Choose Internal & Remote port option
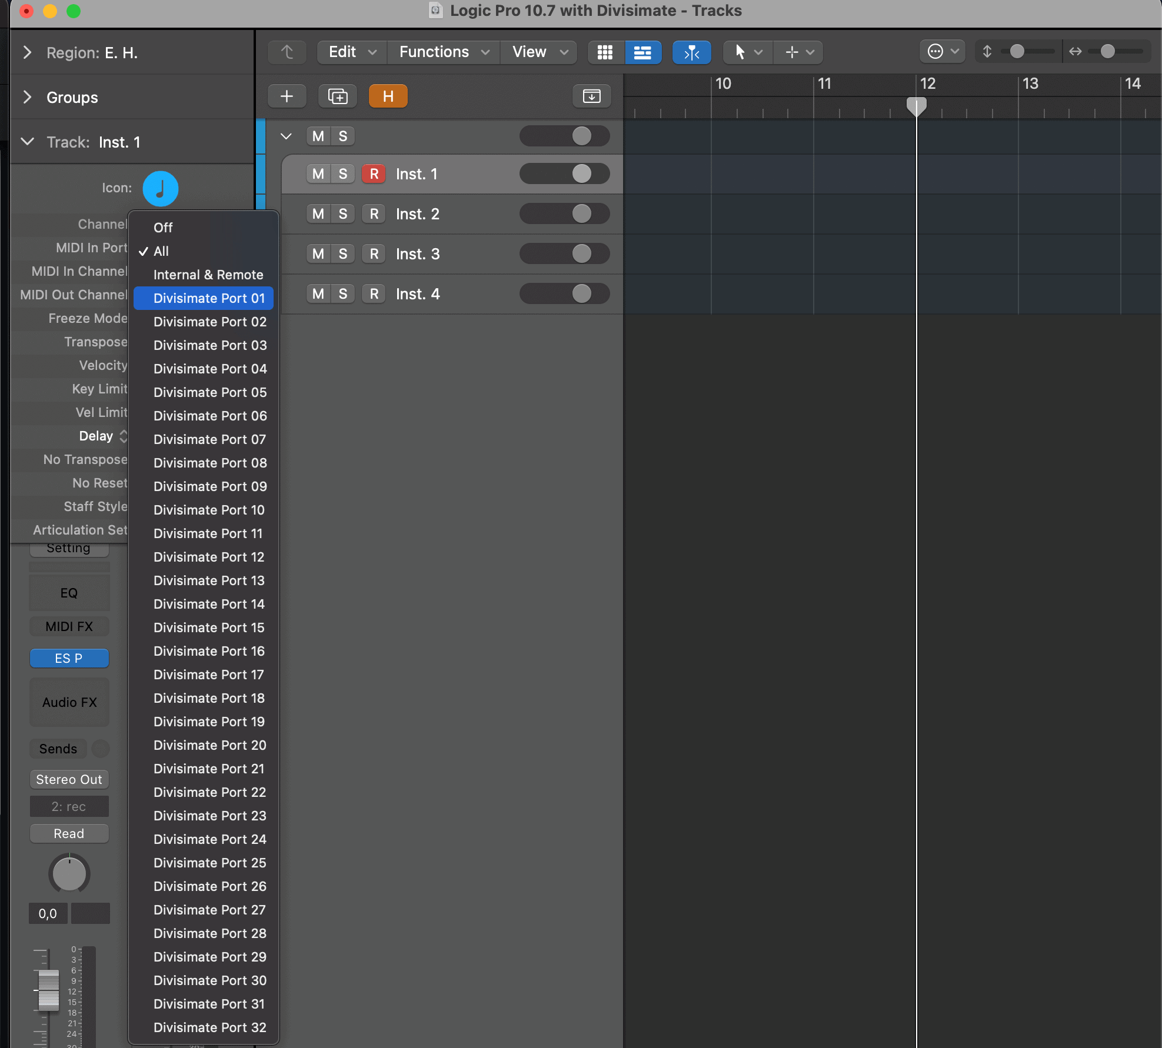Image resolution: width=1162 pixels, height=1048 pixels. point(204,275)
